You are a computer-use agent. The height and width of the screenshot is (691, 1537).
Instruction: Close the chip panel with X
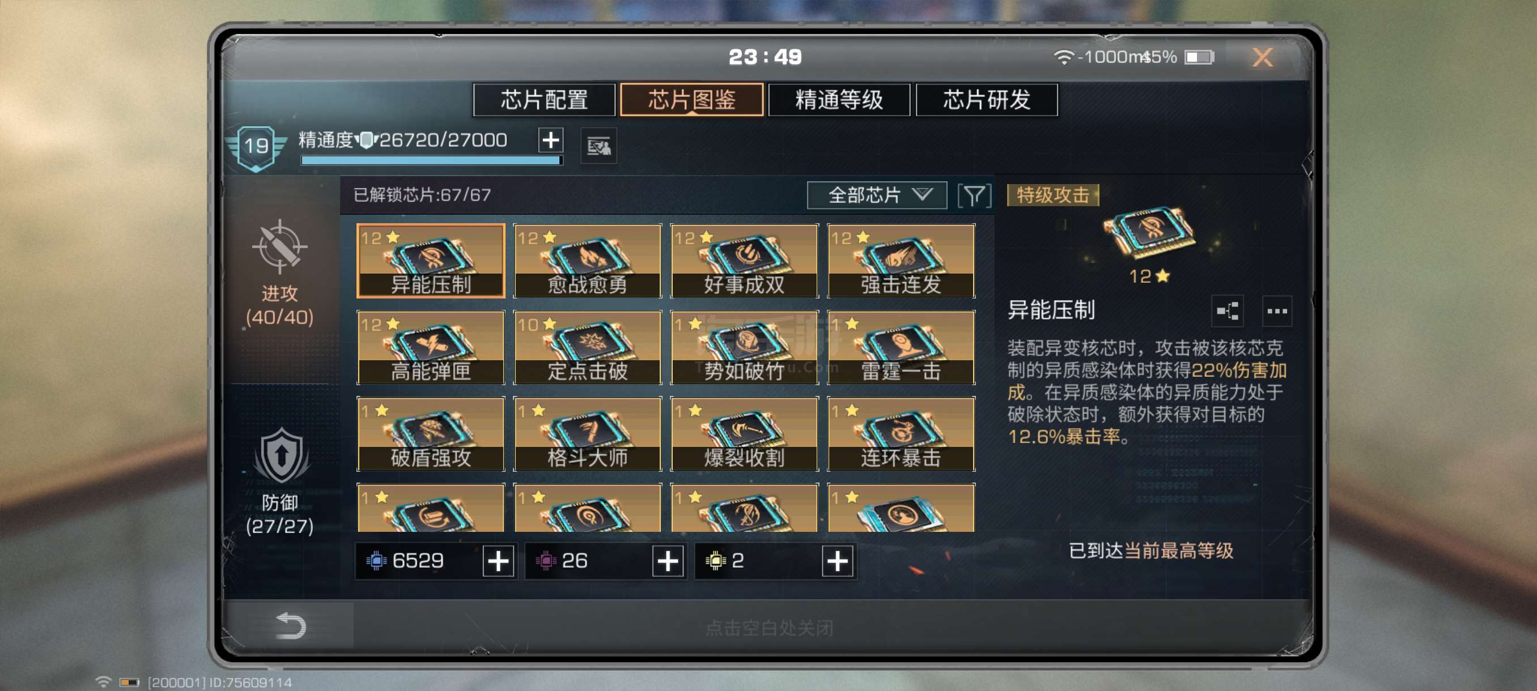pyautogui.click(x=1262, y=57)
